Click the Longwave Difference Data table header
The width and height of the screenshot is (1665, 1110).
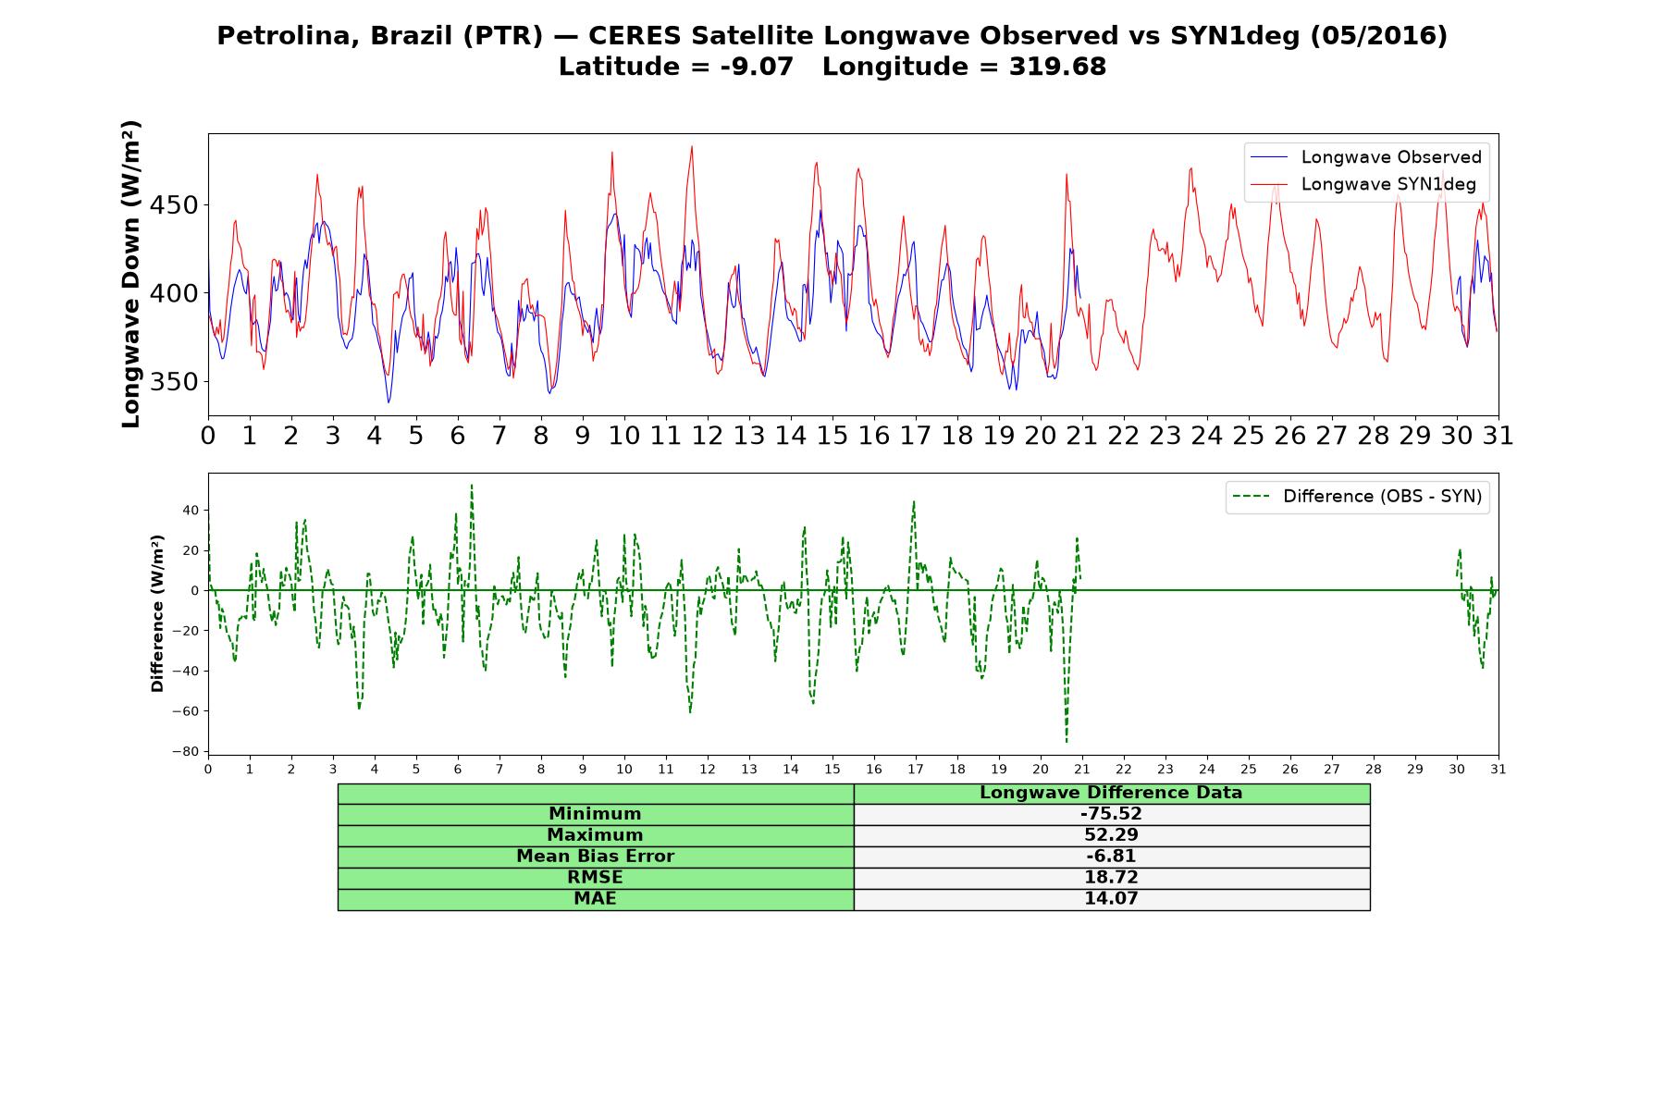1111,793
